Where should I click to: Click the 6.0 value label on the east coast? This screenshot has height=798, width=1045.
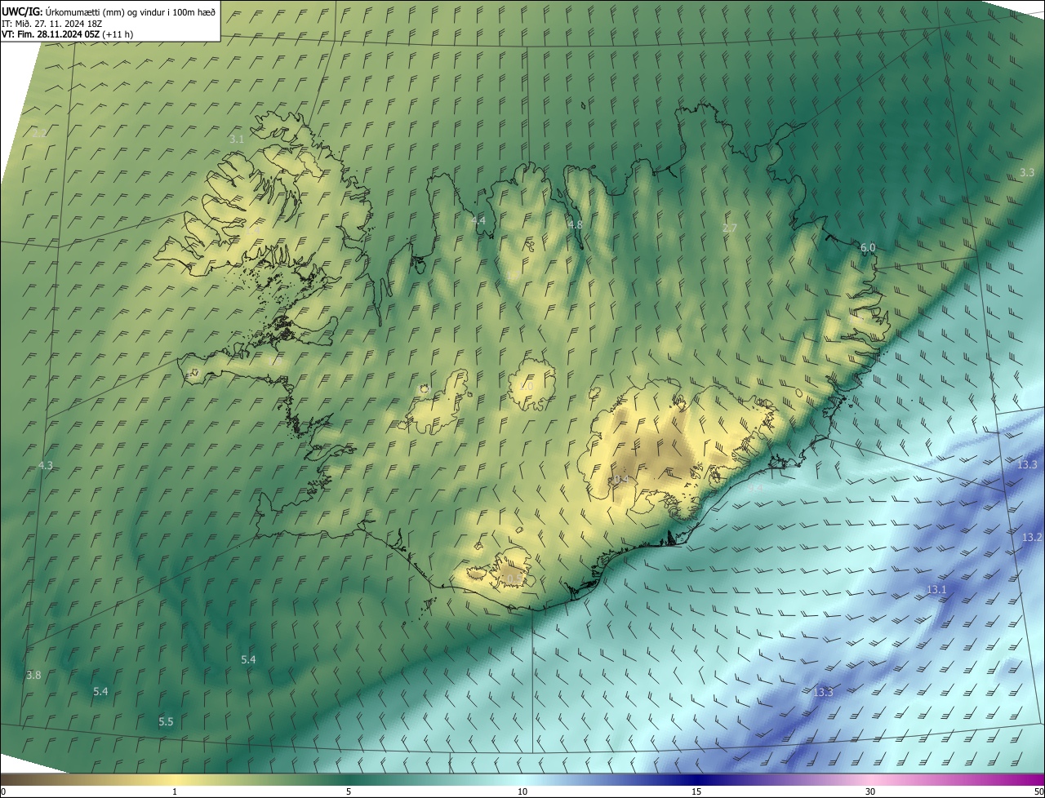pos(868,247)
